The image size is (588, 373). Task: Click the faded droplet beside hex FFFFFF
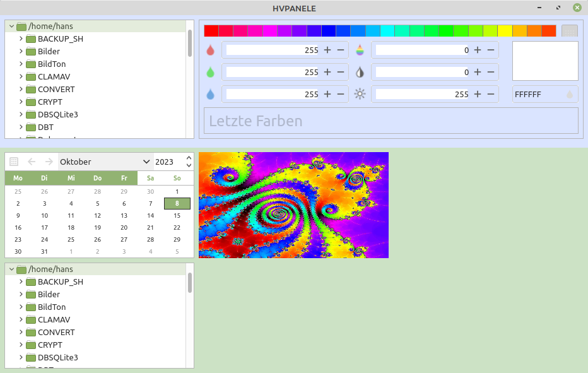[570, 95]
